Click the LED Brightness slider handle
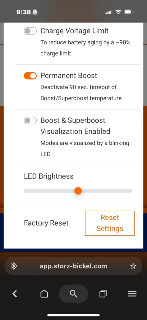This screenshot has height=320, width=147. tap(78, 191)
